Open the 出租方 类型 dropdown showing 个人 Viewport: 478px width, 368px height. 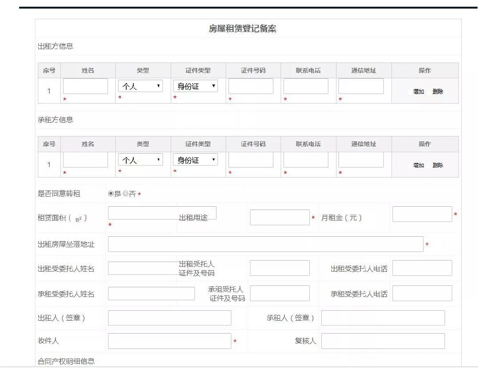coord(140,86)
